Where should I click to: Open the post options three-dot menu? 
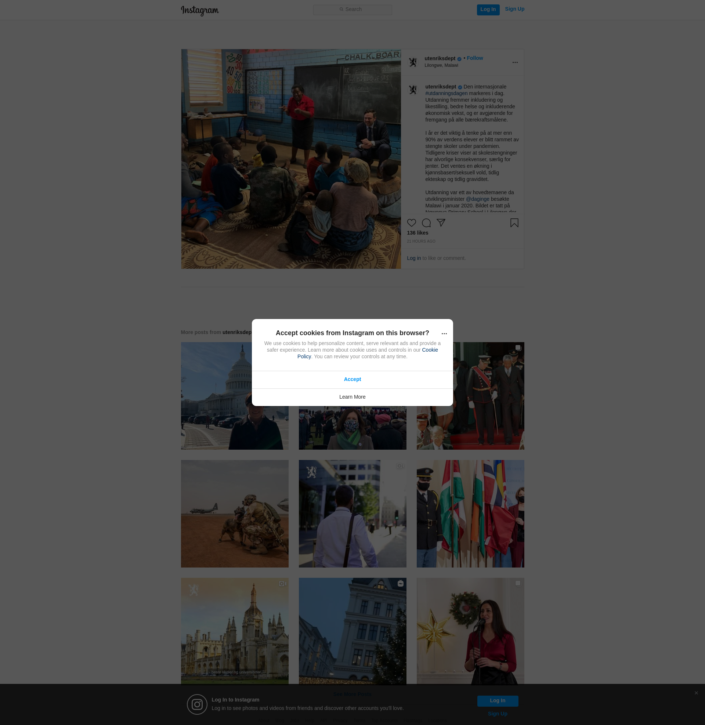point(515,62)
